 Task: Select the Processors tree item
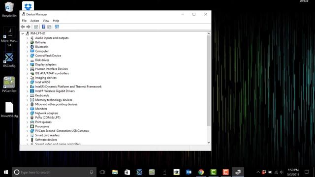coord(42,126)
